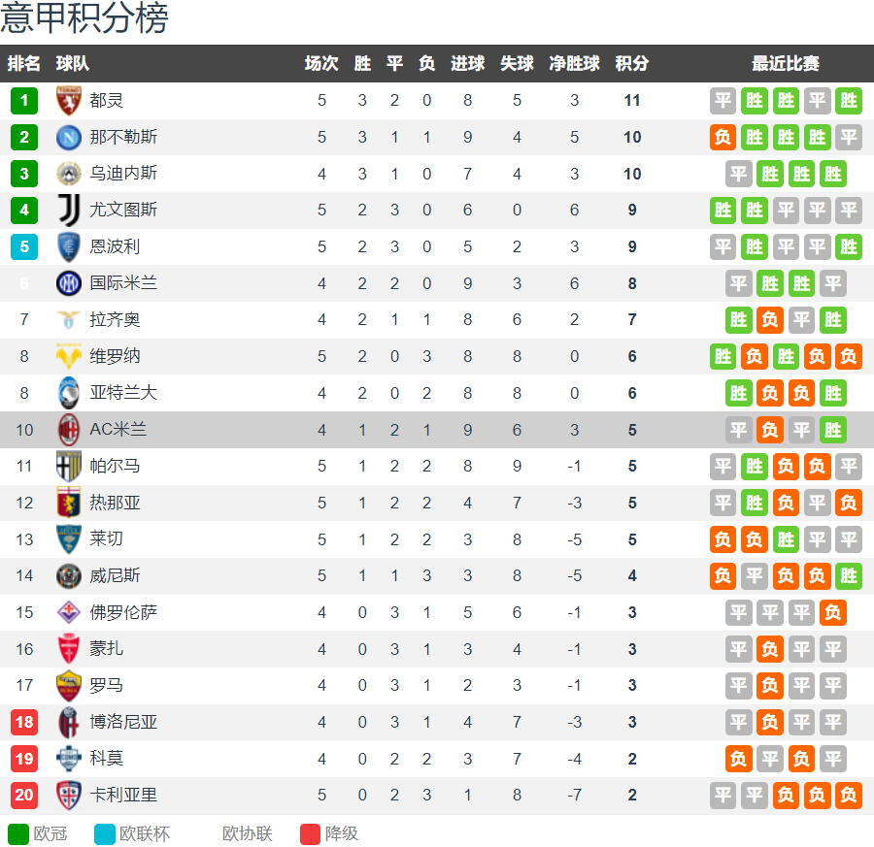Click the Parma club crest
Image resolution: width=874 pixels, height=847 pixels.
(69, 466)
